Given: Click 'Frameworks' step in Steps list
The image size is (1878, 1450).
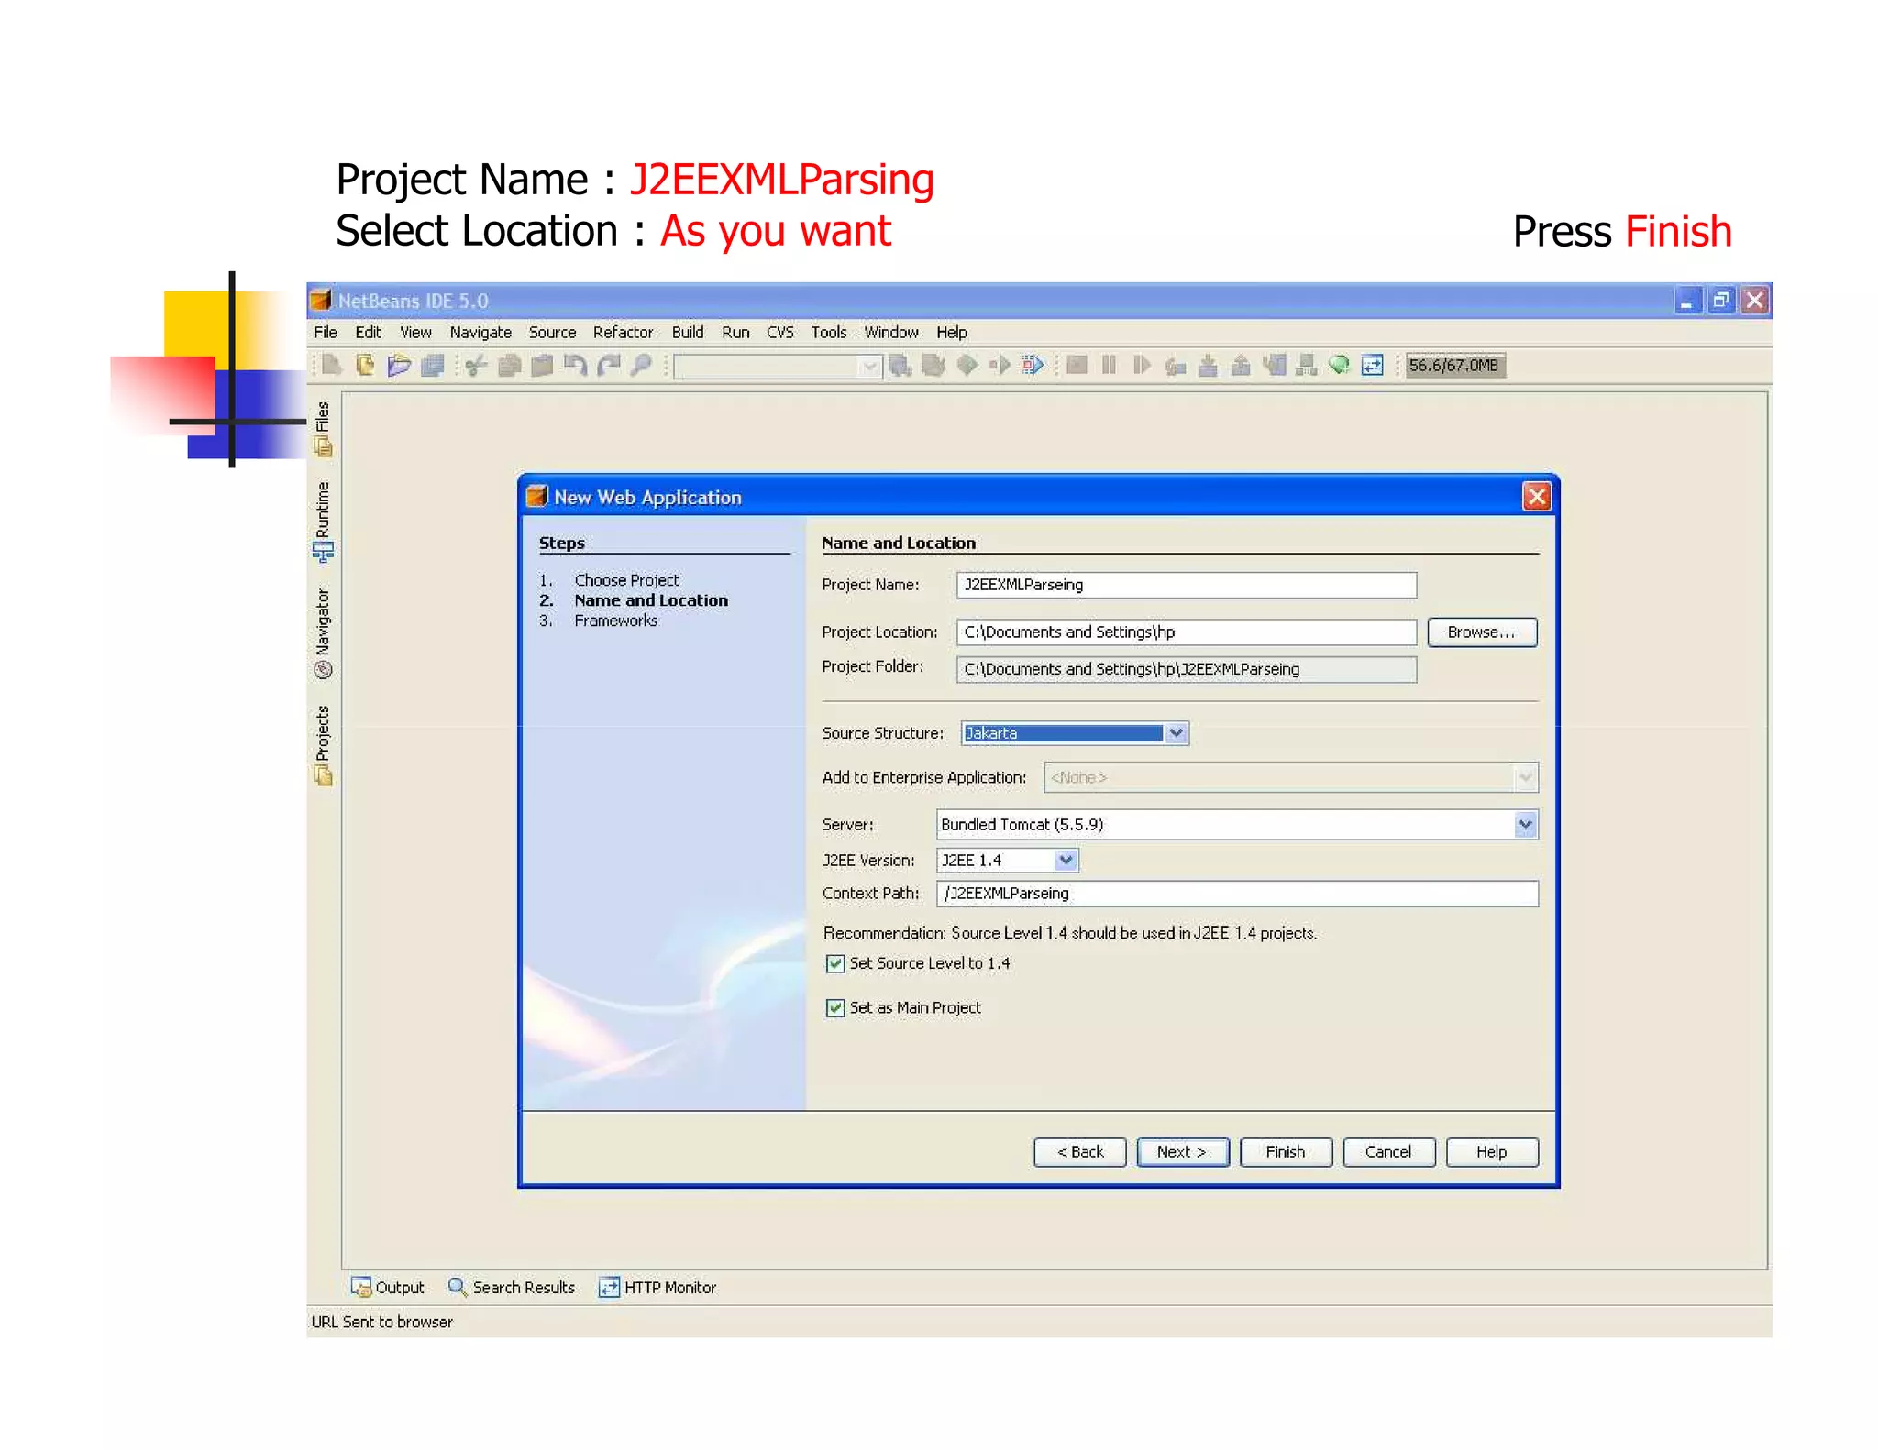Looking at the screenshot, I should [615, 621].
